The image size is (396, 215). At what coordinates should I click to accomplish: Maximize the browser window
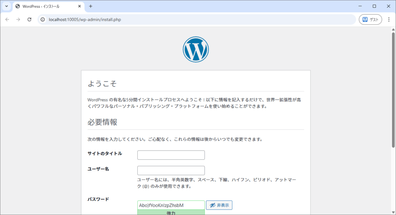click(x=374, y=6)
